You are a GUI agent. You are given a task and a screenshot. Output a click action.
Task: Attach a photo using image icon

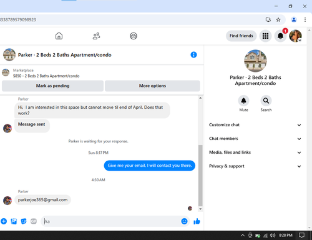click(x=14, y=221)
